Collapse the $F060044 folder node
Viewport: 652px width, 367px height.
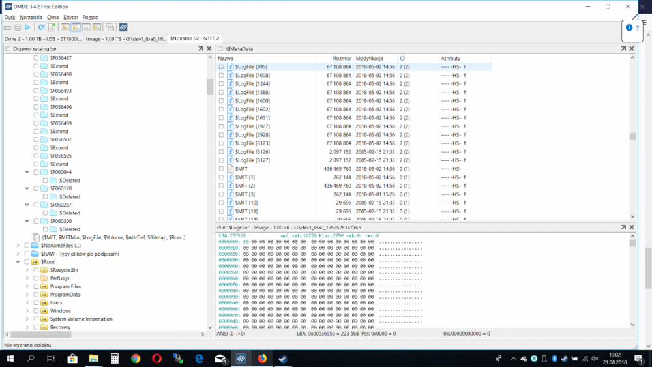(27, 172)
